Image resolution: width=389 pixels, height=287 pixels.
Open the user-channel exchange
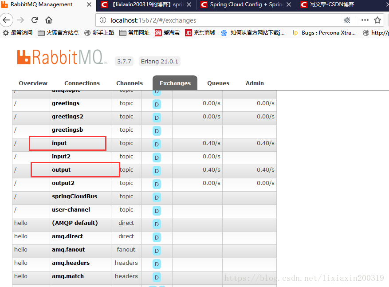(71, 210)
